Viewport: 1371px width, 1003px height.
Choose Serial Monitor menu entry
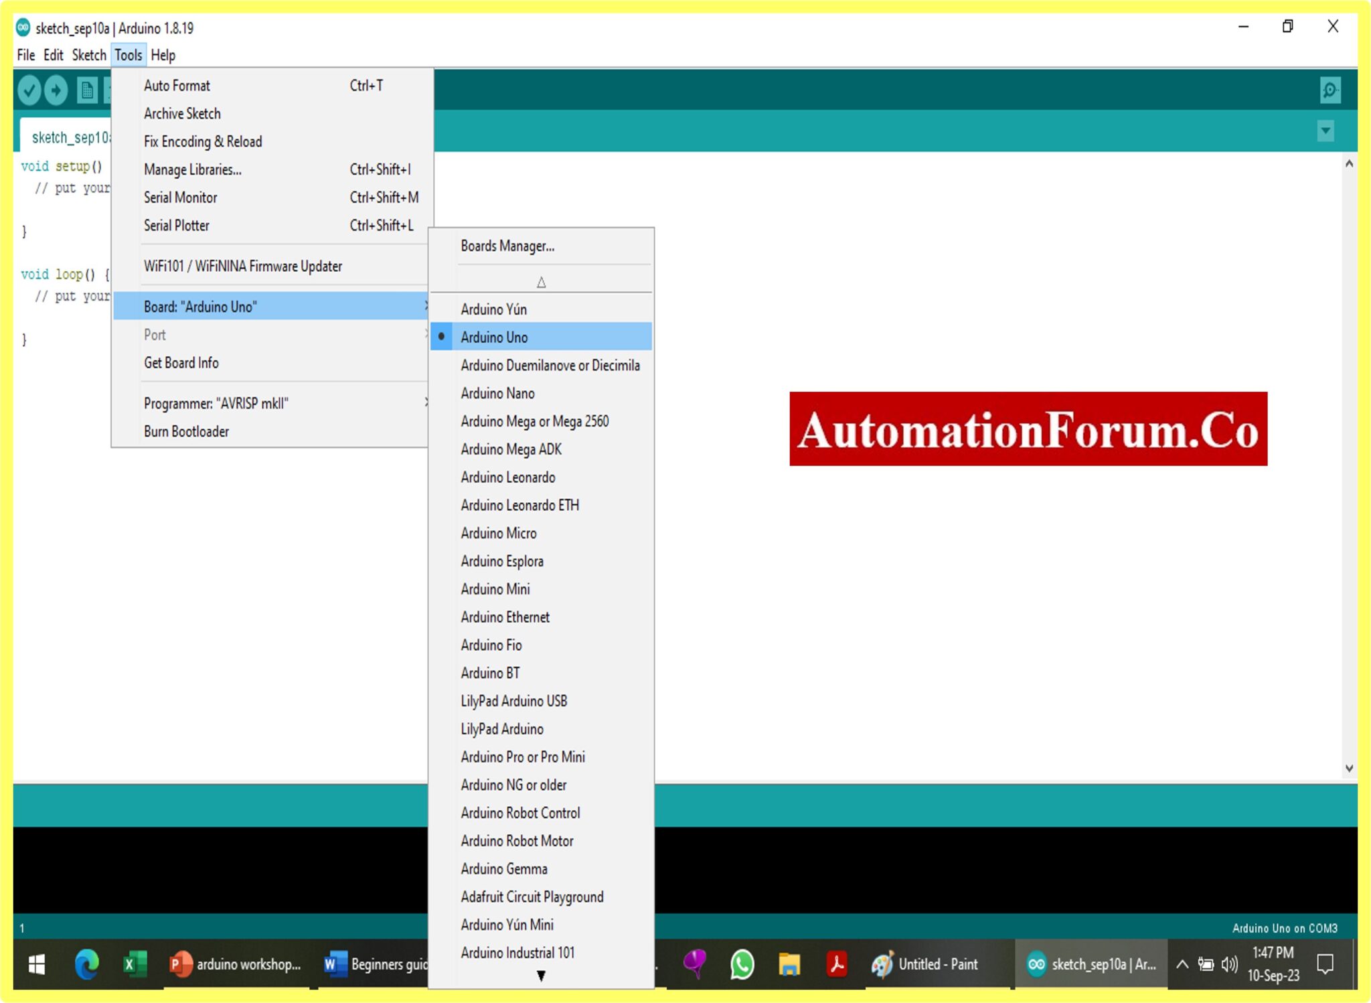point(271,198)
